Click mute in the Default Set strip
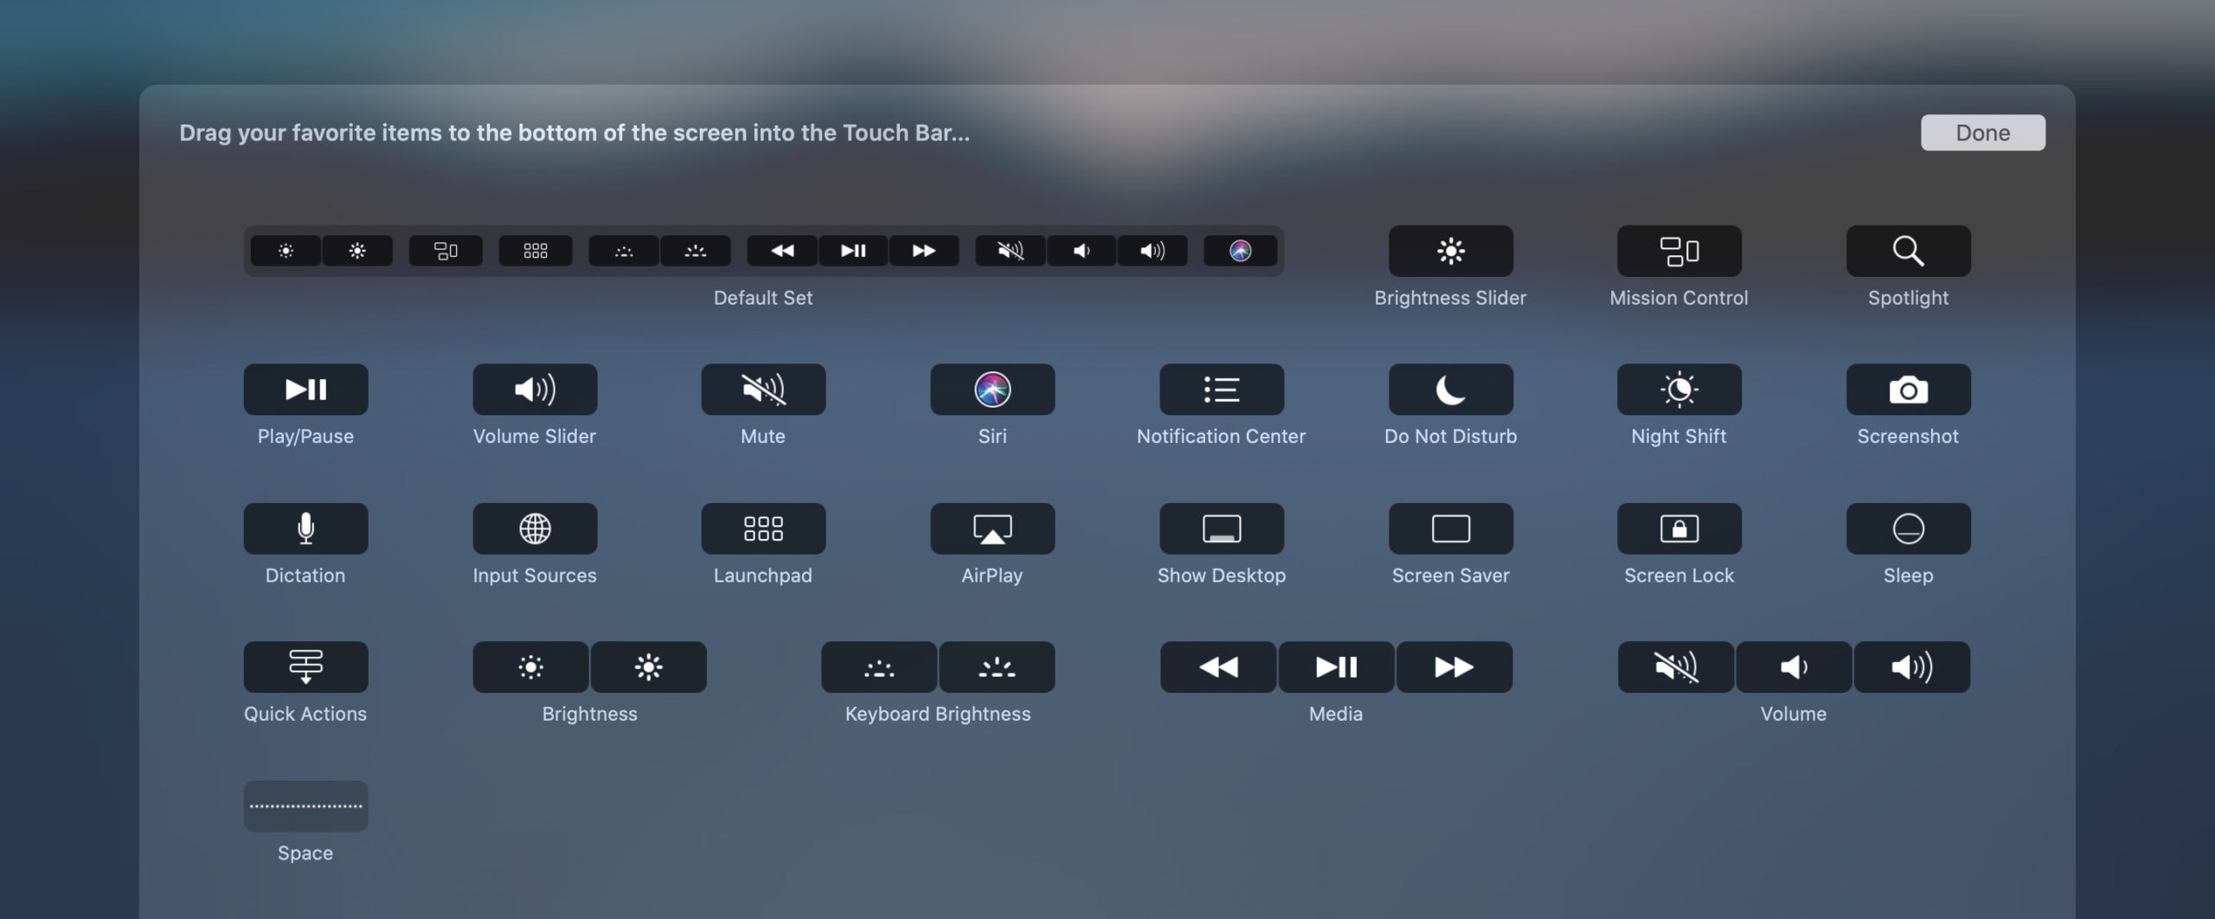Viewport: 2215px width, 919px height. pyautogui.click(x=1011, y=251)
